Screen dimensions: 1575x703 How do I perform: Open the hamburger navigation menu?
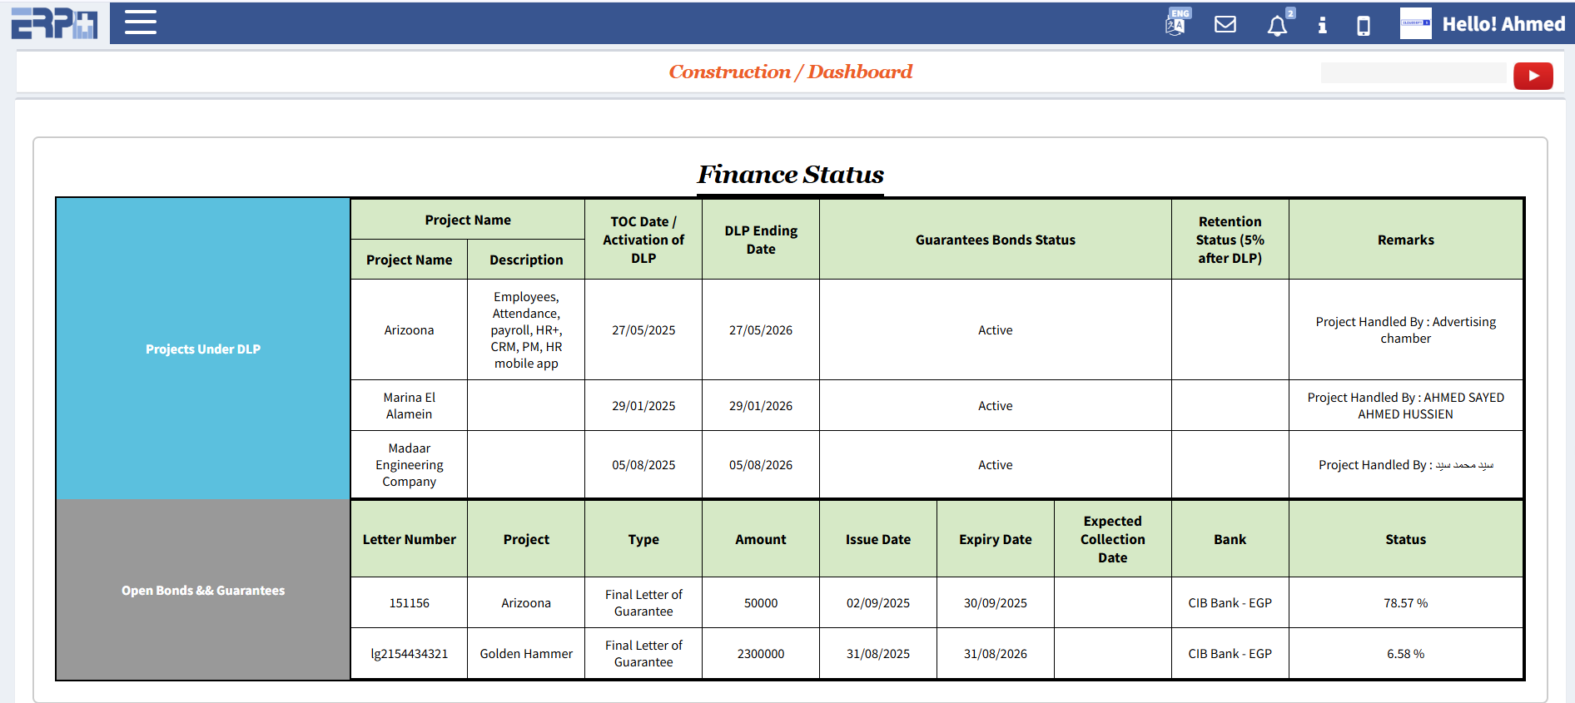tap(141, 22)
